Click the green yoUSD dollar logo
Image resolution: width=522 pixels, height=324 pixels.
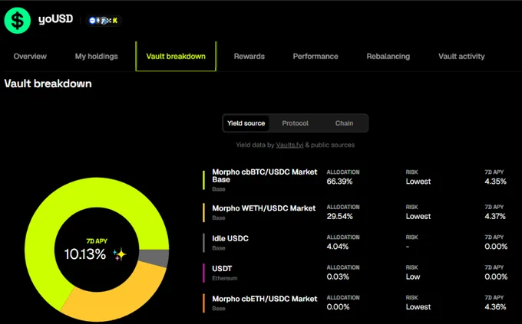point(18,20)
